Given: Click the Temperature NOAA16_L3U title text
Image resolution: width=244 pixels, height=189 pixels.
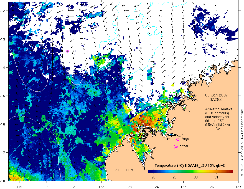Looking at the screenshot, I should pyautogui.click(x=190, y=166).
